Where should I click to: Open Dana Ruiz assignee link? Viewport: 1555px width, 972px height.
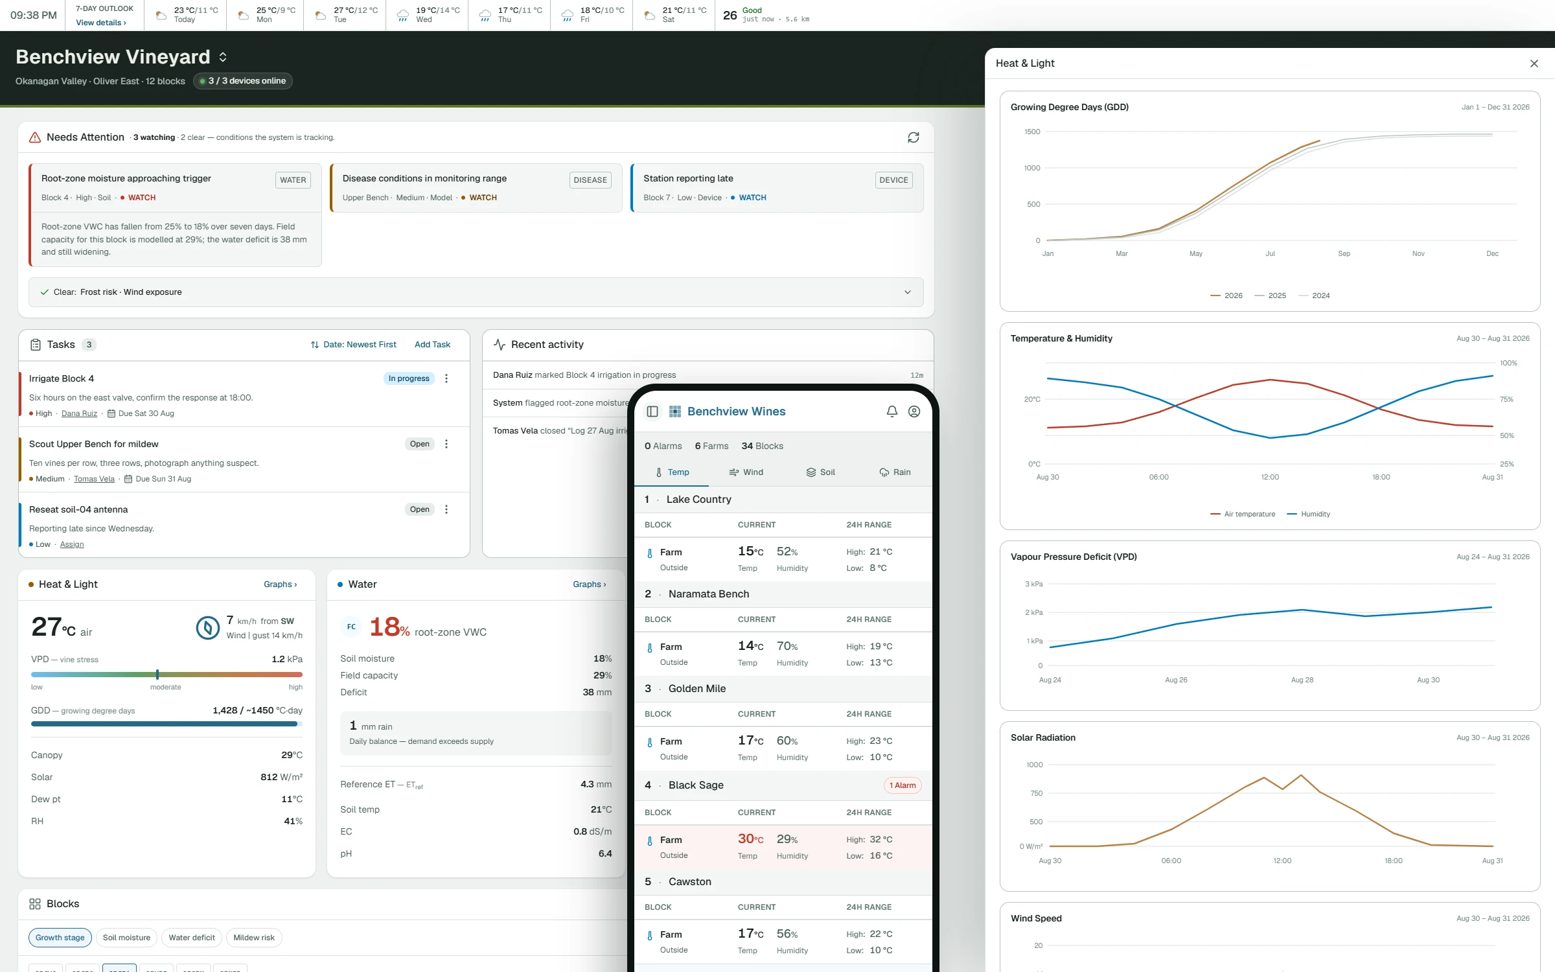pyautogui.click(x=79, y=413)
